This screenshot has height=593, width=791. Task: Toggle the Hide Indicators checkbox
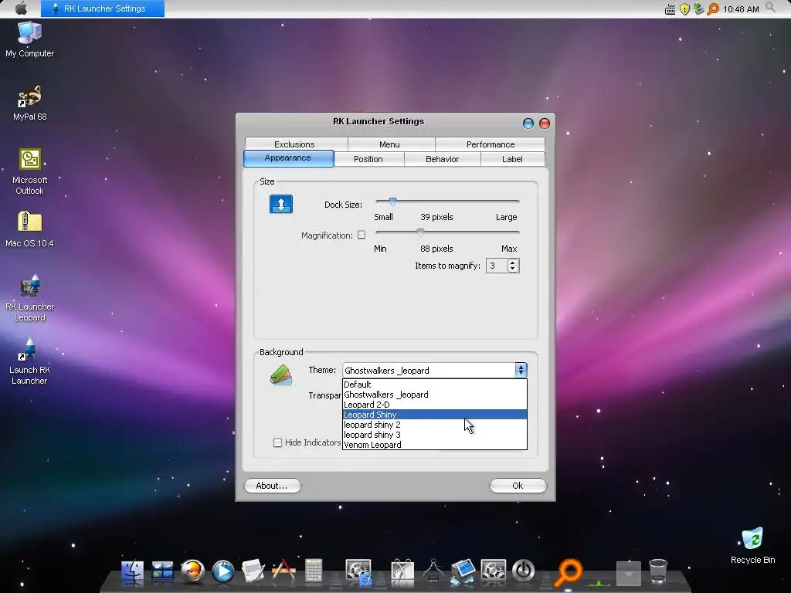coord(277,442)
